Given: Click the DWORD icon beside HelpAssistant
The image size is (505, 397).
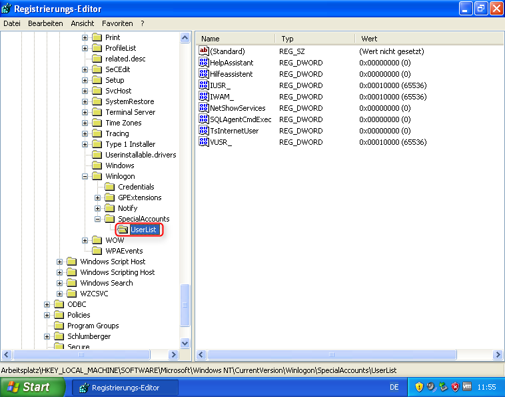Looking at the screenshot, I should click(x=204, y=62).
